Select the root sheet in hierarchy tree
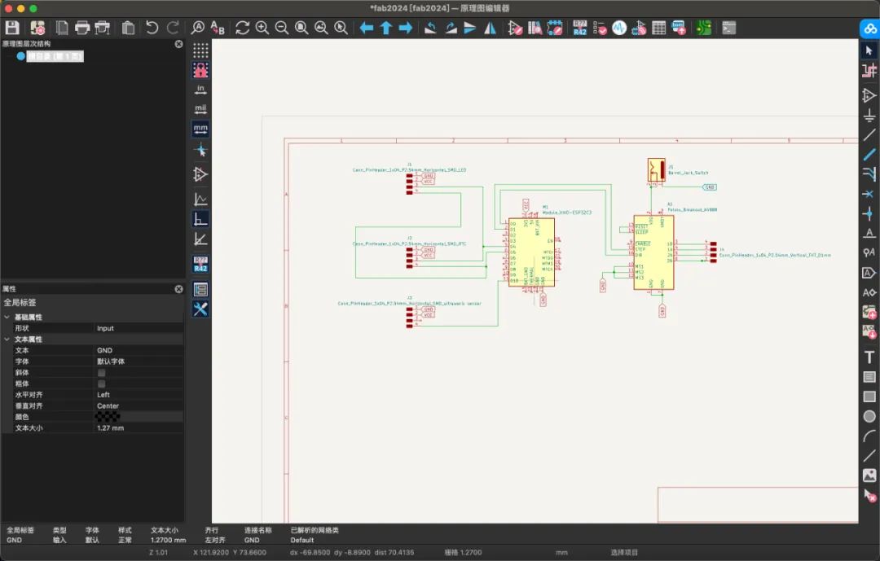The image size is (880, 561). 55,56
